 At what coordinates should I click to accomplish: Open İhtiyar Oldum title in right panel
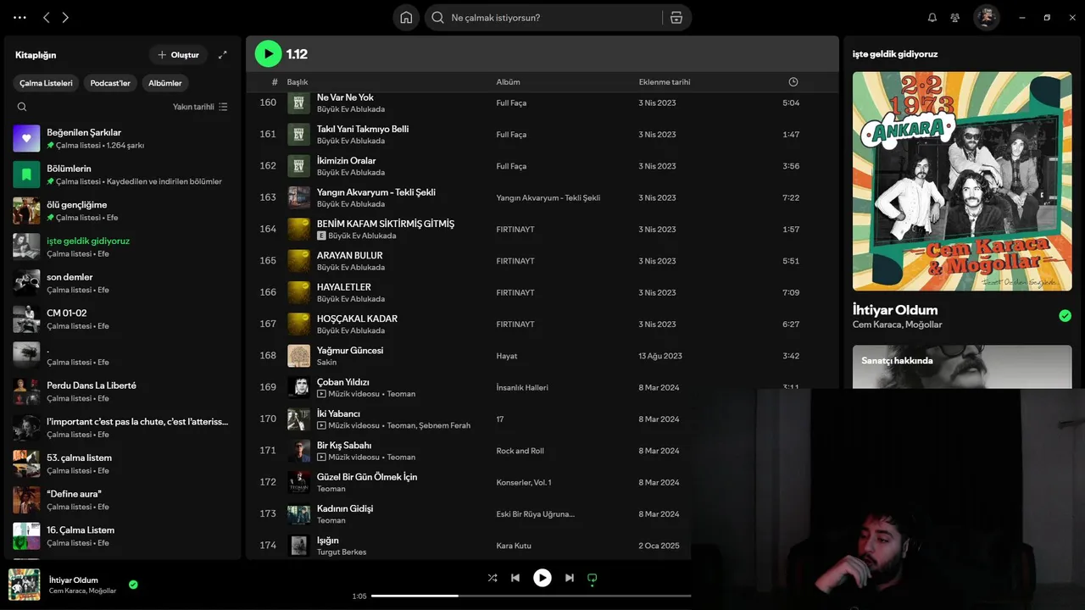pos(895,310)
